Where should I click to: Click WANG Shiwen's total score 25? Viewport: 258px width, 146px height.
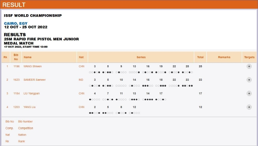(200, 66)
